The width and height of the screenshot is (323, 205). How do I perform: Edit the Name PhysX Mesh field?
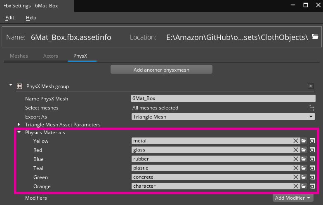[223, 99]
